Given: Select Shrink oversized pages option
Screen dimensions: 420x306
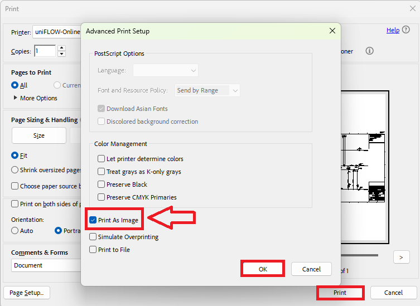Looking at the screenshot, I should (15, 170).
